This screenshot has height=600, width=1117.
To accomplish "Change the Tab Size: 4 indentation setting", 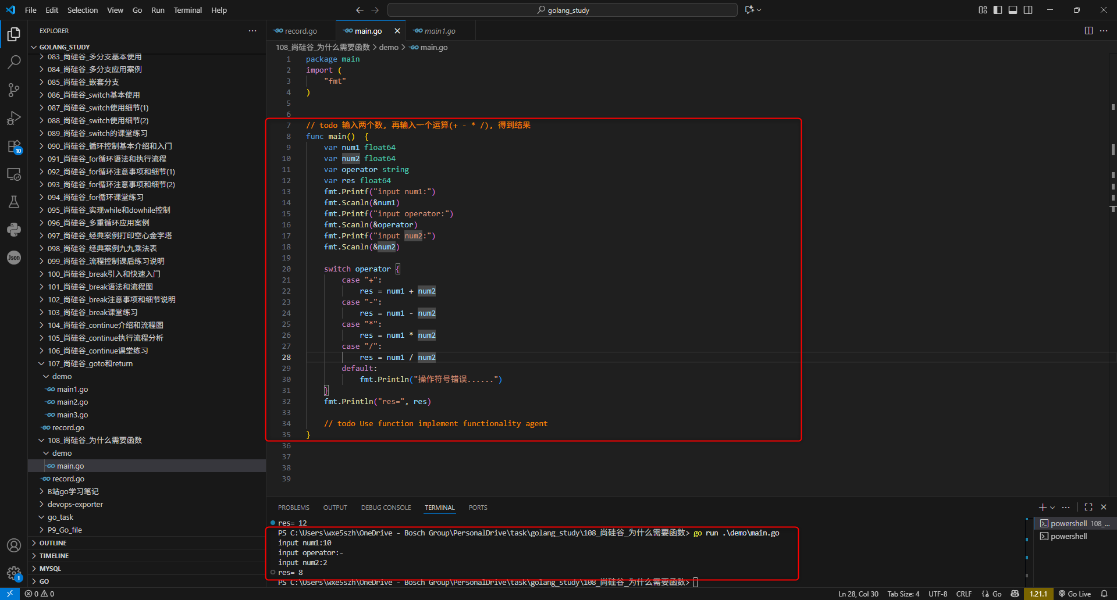I will (x=903, y=594).
